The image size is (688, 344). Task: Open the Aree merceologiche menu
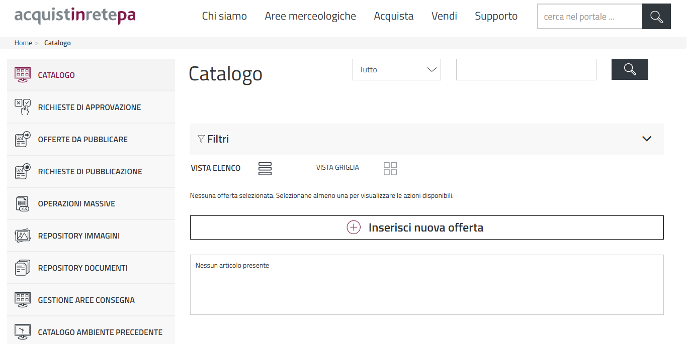[x=310, y=16]
